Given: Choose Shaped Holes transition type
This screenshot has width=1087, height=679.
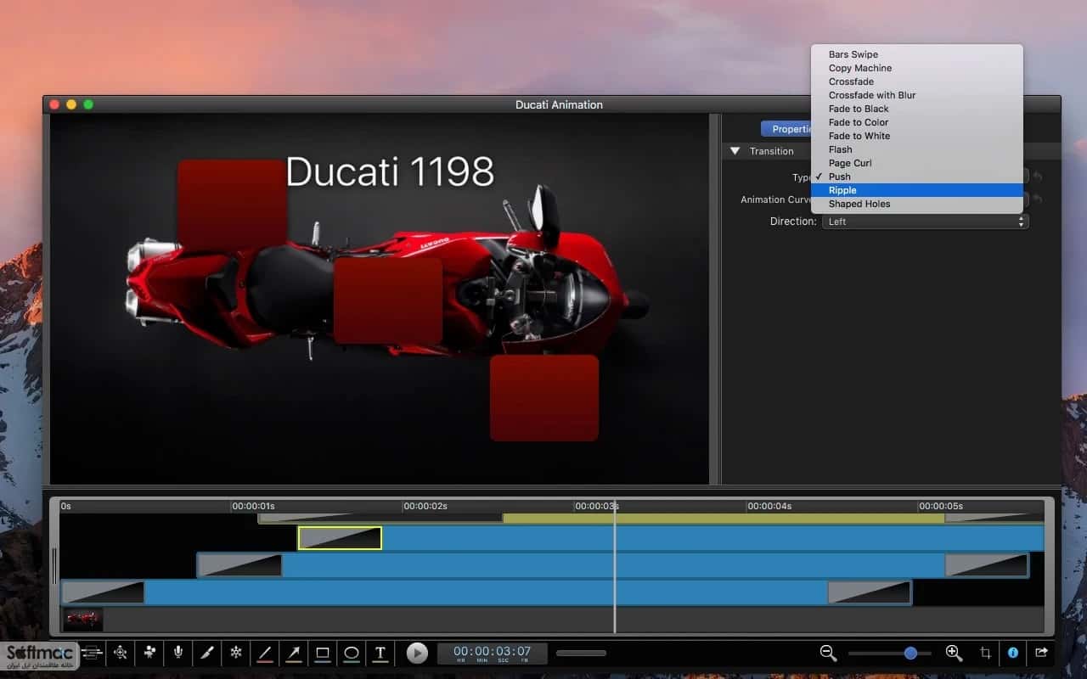Looking at the screenshot, I should pos(917,204).
